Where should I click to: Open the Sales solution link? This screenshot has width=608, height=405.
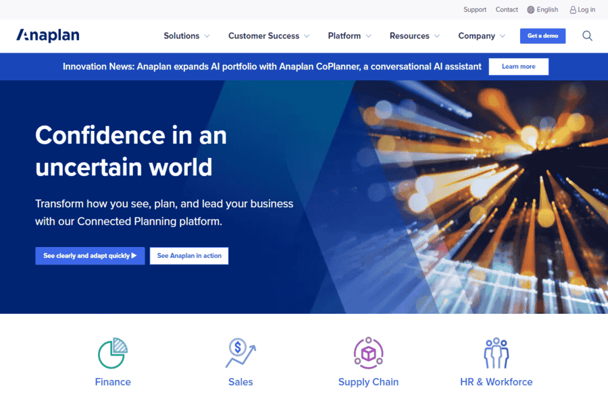(240, 382)
